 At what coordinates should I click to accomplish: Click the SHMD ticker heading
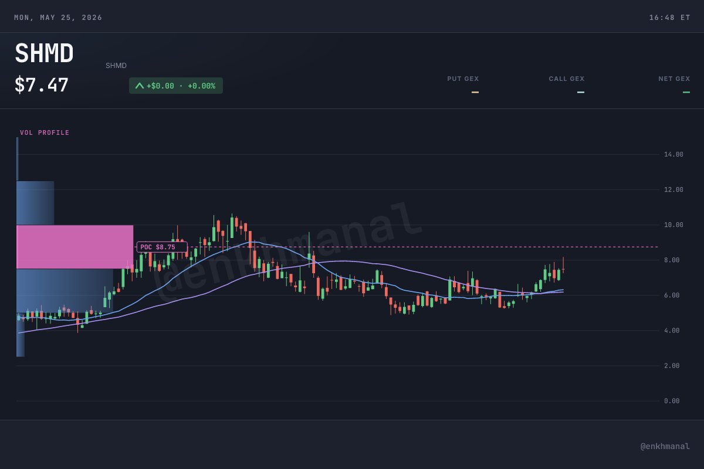(x=44, y=53)
